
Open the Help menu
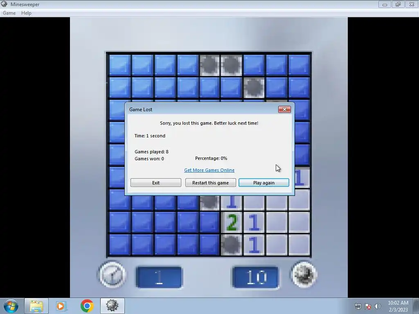26,13
